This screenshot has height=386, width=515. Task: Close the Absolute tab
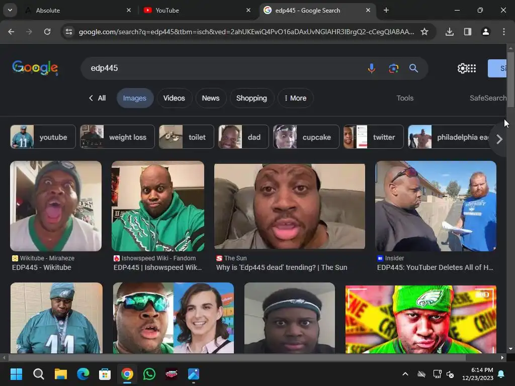coord(129,10)
